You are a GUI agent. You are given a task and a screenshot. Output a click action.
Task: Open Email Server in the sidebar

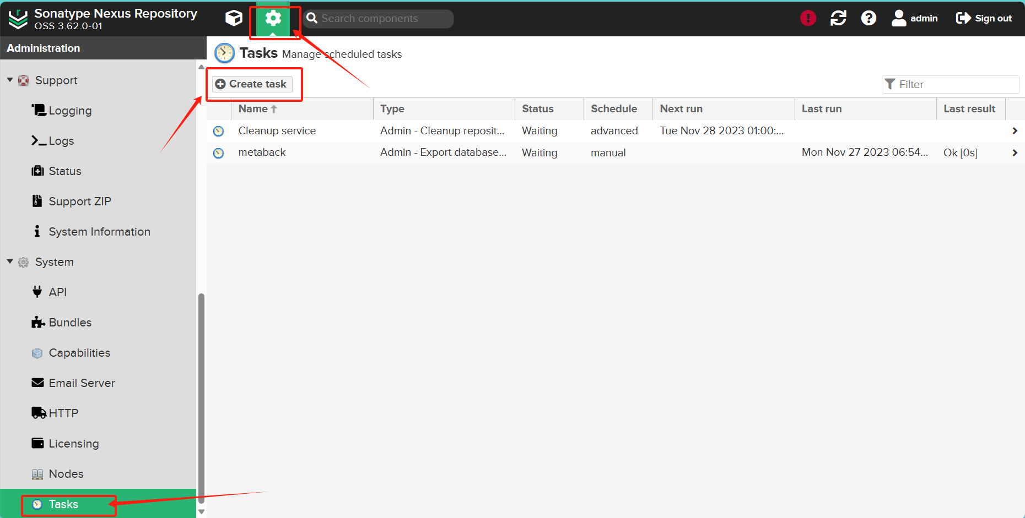(82, 383)
